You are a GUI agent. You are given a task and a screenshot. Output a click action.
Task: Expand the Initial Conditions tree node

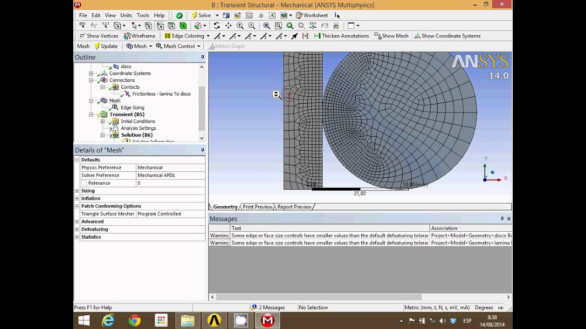point(103,121)
